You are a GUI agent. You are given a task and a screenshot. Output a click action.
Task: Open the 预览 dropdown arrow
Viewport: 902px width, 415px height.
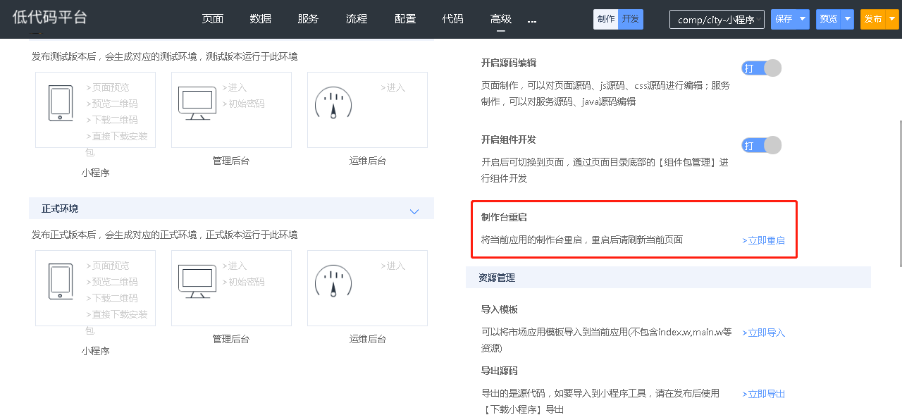tap(847, 20)
